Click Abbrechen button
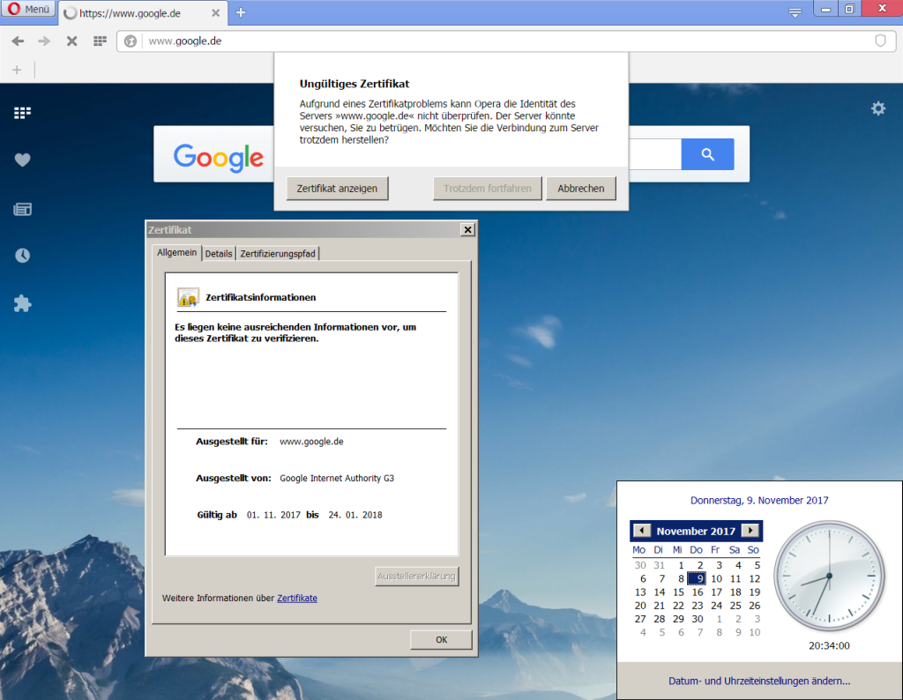The height and width of the screenshot is (700, 903). [x=580, y=189]
